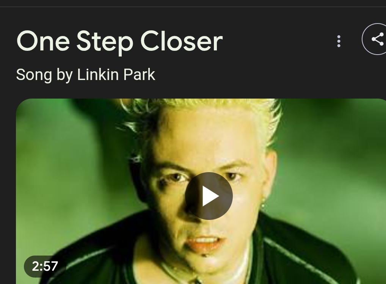Click the word Song in the subtitle
Screen dimensions: 386x284
click(x=34, y=75)
